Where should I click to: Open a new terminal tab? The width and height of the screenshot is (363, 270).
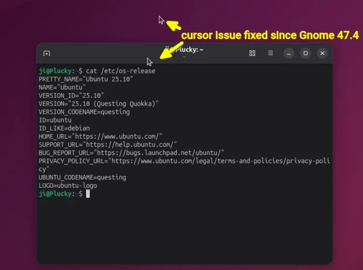(47, 53)
